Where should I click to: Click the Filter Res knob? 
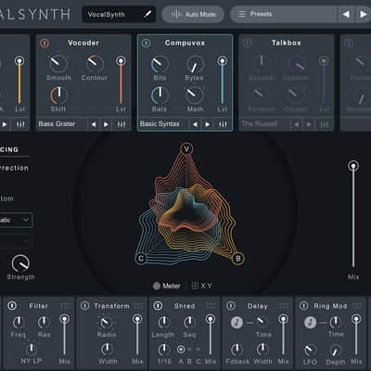click(44, 323)
